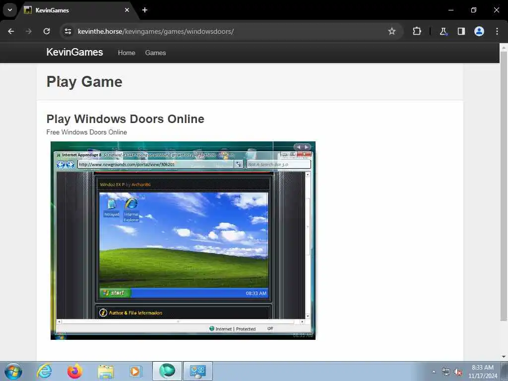Open the Windows 7 Start orb
The image size is (508, 381).
pyautogui.click(x=13, y=371)
